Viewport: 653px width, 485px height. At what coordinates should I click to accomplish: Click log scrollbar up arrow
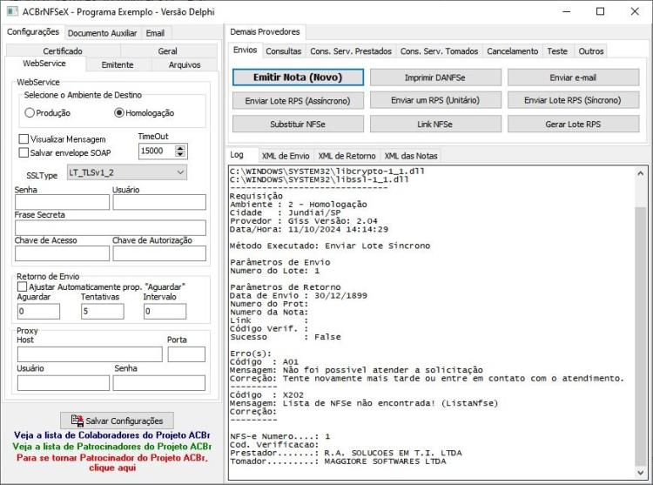pyautogui.click(x=640, y=173)
